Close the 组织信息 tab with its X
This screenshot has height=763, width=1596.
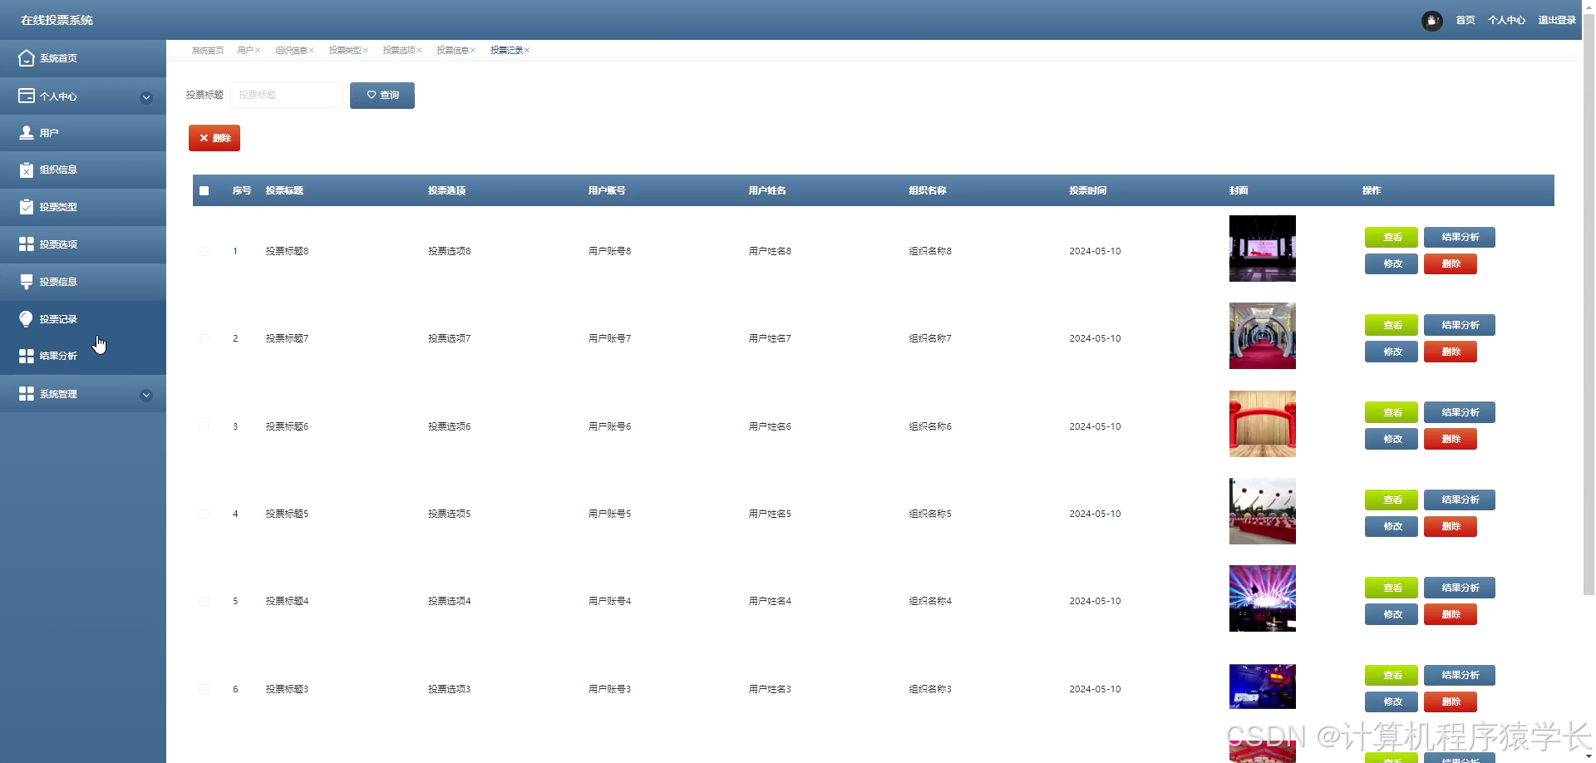pos(311,51)
